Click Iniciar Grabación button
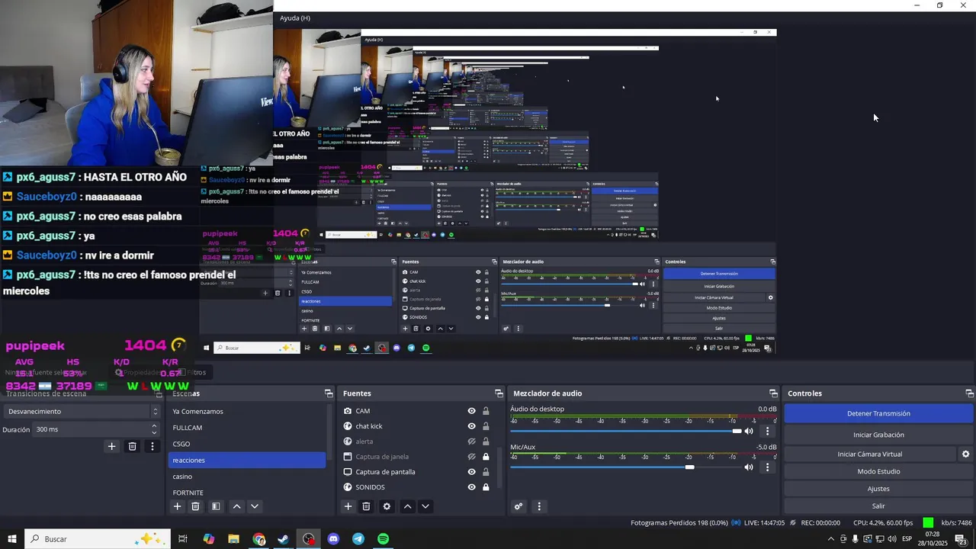The width and height of the screenshot is (976, 549). (x=878, y=435)
